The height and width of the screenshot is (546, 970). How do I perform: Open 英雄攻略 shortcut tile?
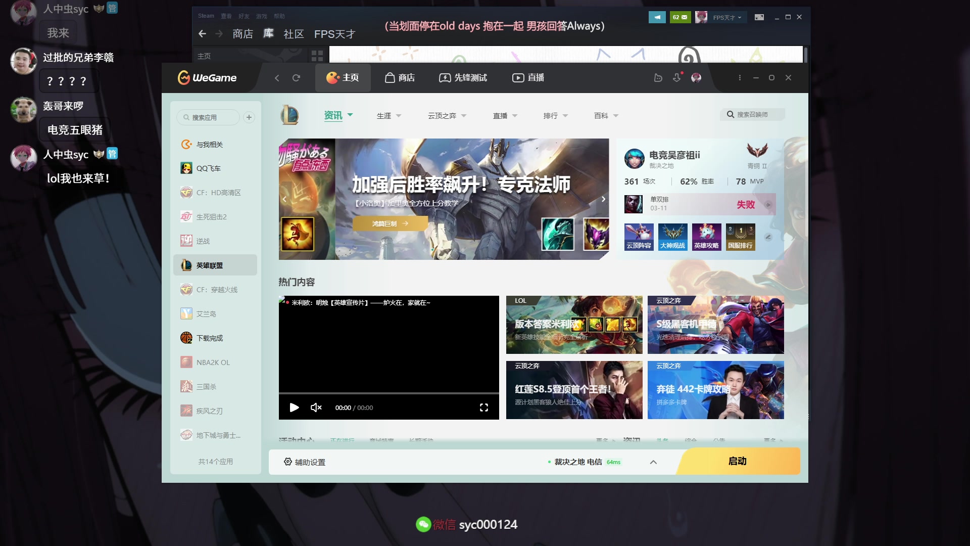coord(706,237)
